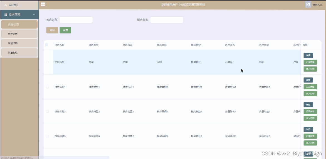Click 录入订购 in the 楼房名称3 row
326x159 pixels.
pyautogui.click(x=310, y=143)
